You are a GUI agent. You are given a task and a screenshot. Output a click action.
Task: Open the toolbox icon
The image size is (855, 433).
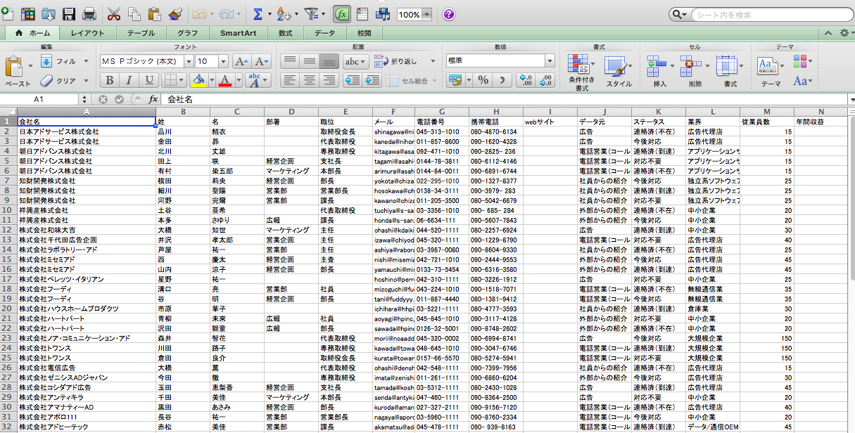coord(362,13)
